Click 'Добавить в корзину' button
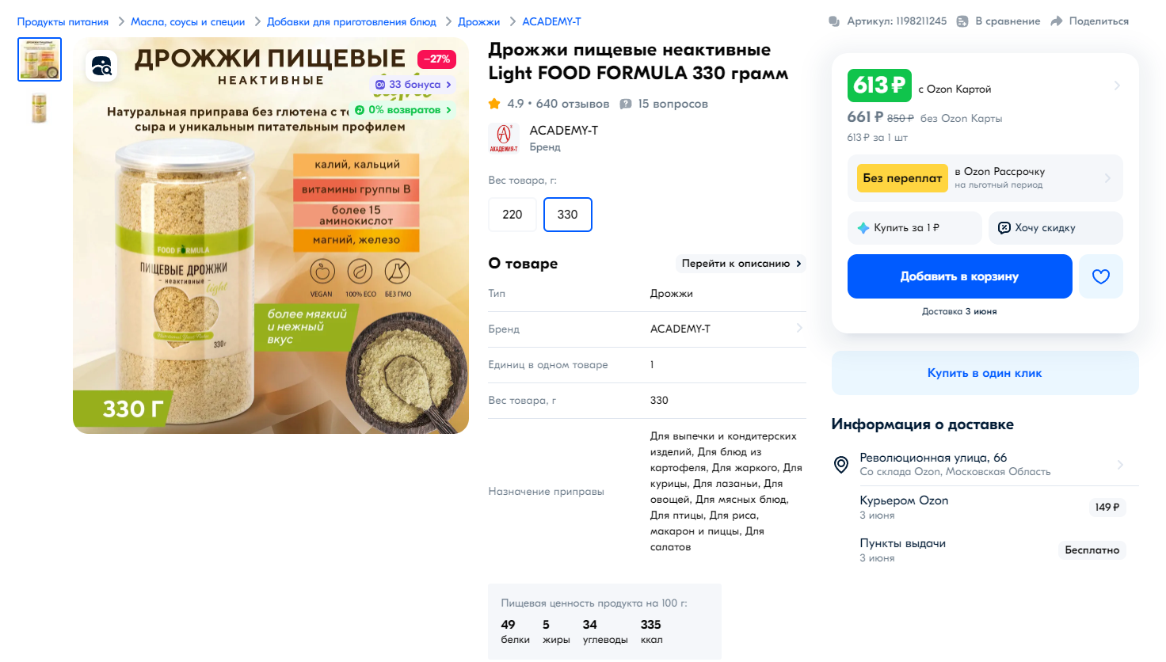This screenshot has height=662, width=1166. click(960, 276)
